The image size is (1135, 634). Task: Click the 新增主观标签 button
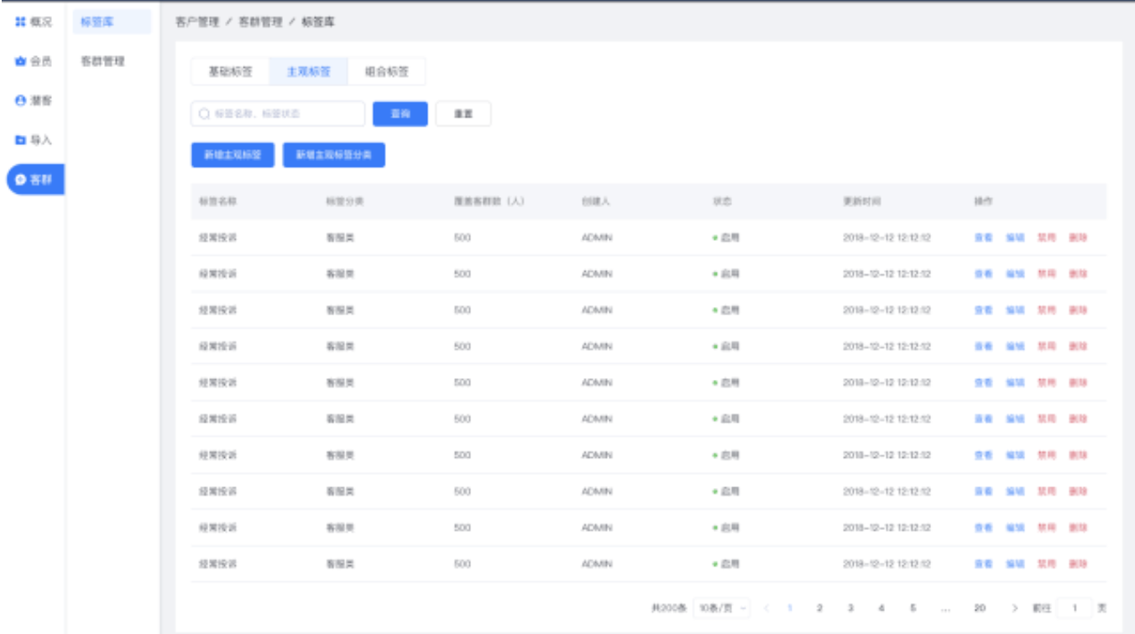click(x=233, y=155)
